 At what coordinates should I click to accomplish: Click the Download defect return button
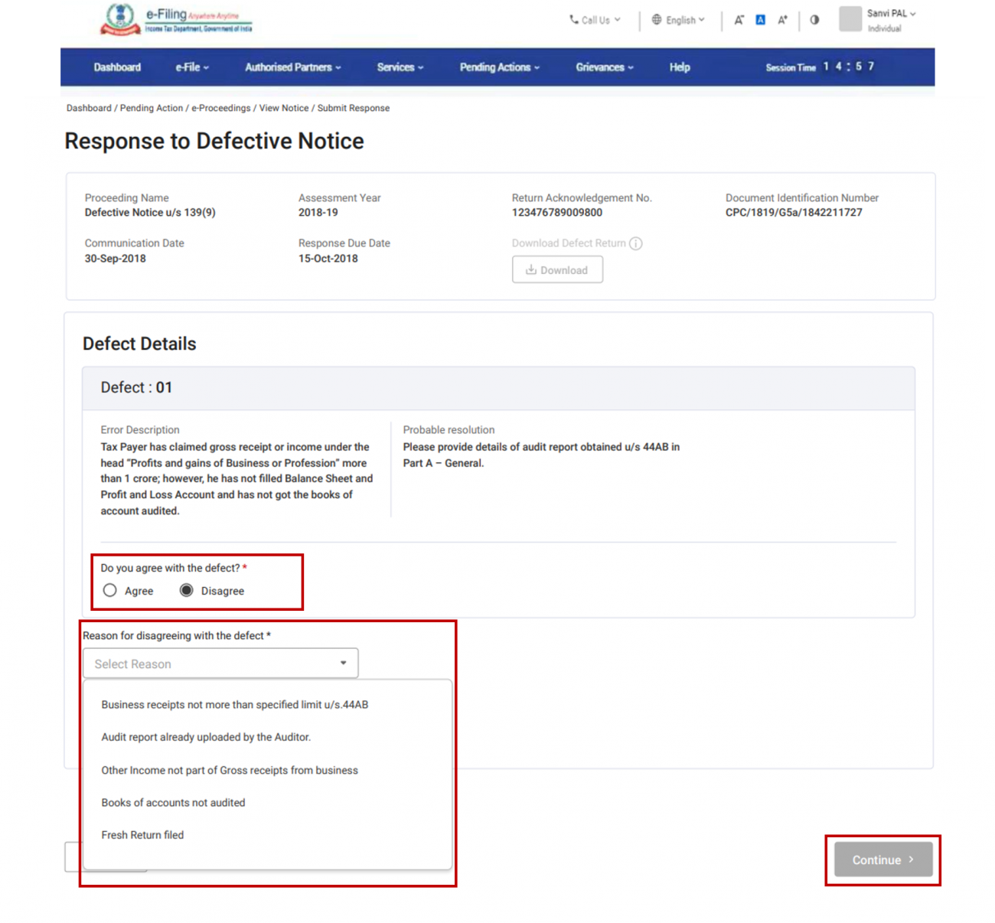(557, 269)
